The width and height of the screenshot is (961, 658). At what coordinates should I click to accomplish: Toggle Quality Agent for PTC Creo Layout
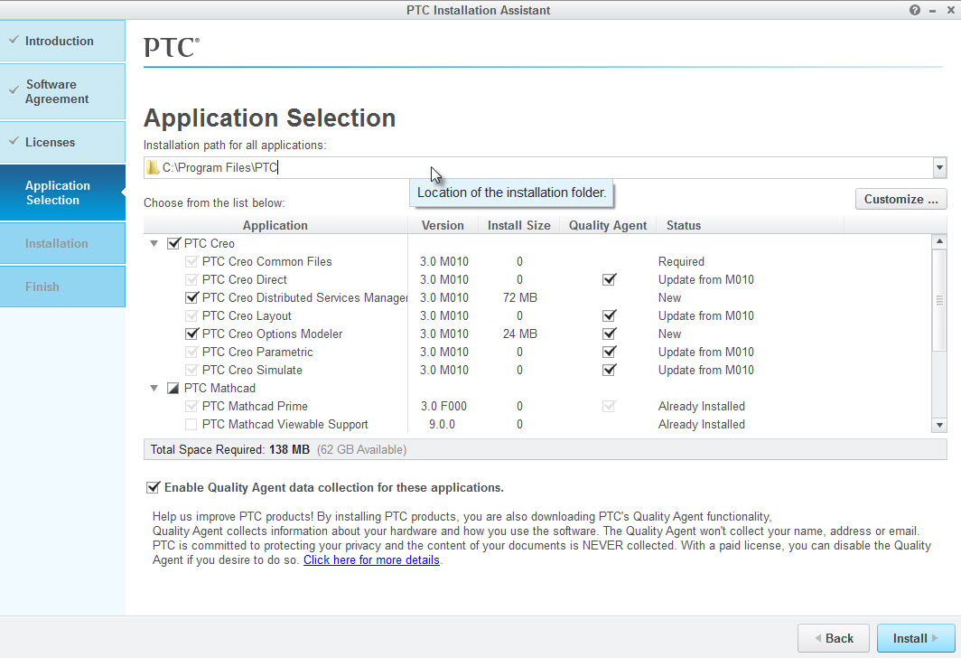(x=609, y=315)
